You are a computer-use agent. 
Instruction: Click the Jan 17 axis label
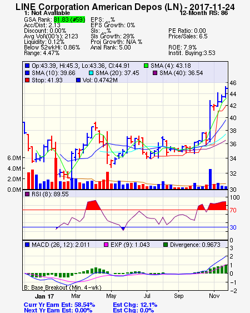click(44, 296)
